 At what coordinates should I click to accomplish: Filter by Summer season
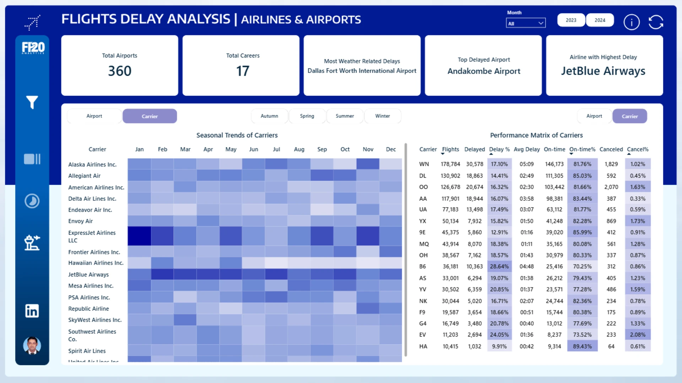coord(345,116)
